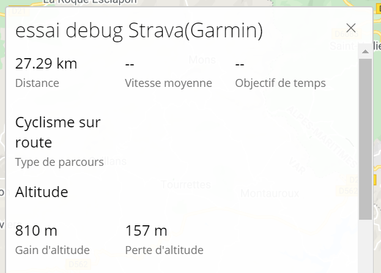The width and height of the screenshot is (381, 273).
Task: Click the Montauroux town label on map
Action: [x=270, y=193]
